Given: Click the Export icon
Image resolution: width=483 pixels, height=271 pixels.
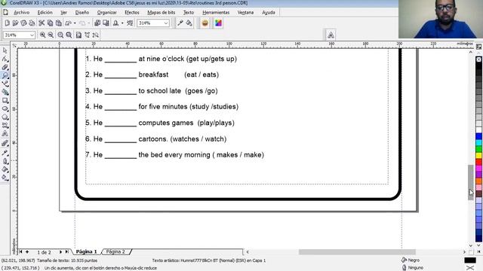Looking at the screenshot, I should pos(106,23).
